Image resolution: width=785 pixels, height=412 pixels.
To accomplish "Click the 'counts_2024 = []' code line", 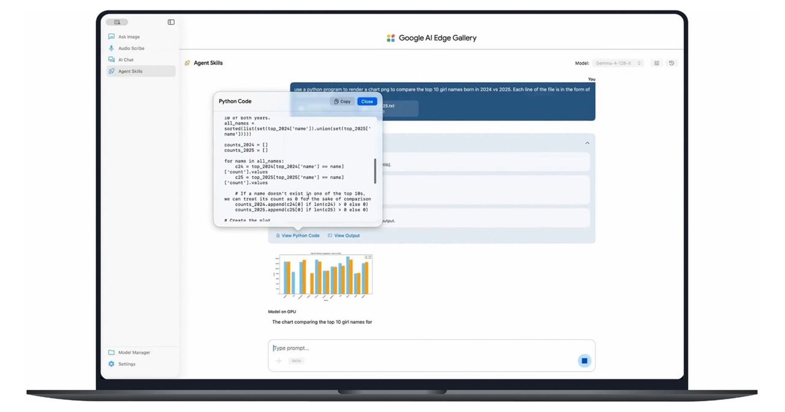I will pyautogui.click(x=246, y=145).
